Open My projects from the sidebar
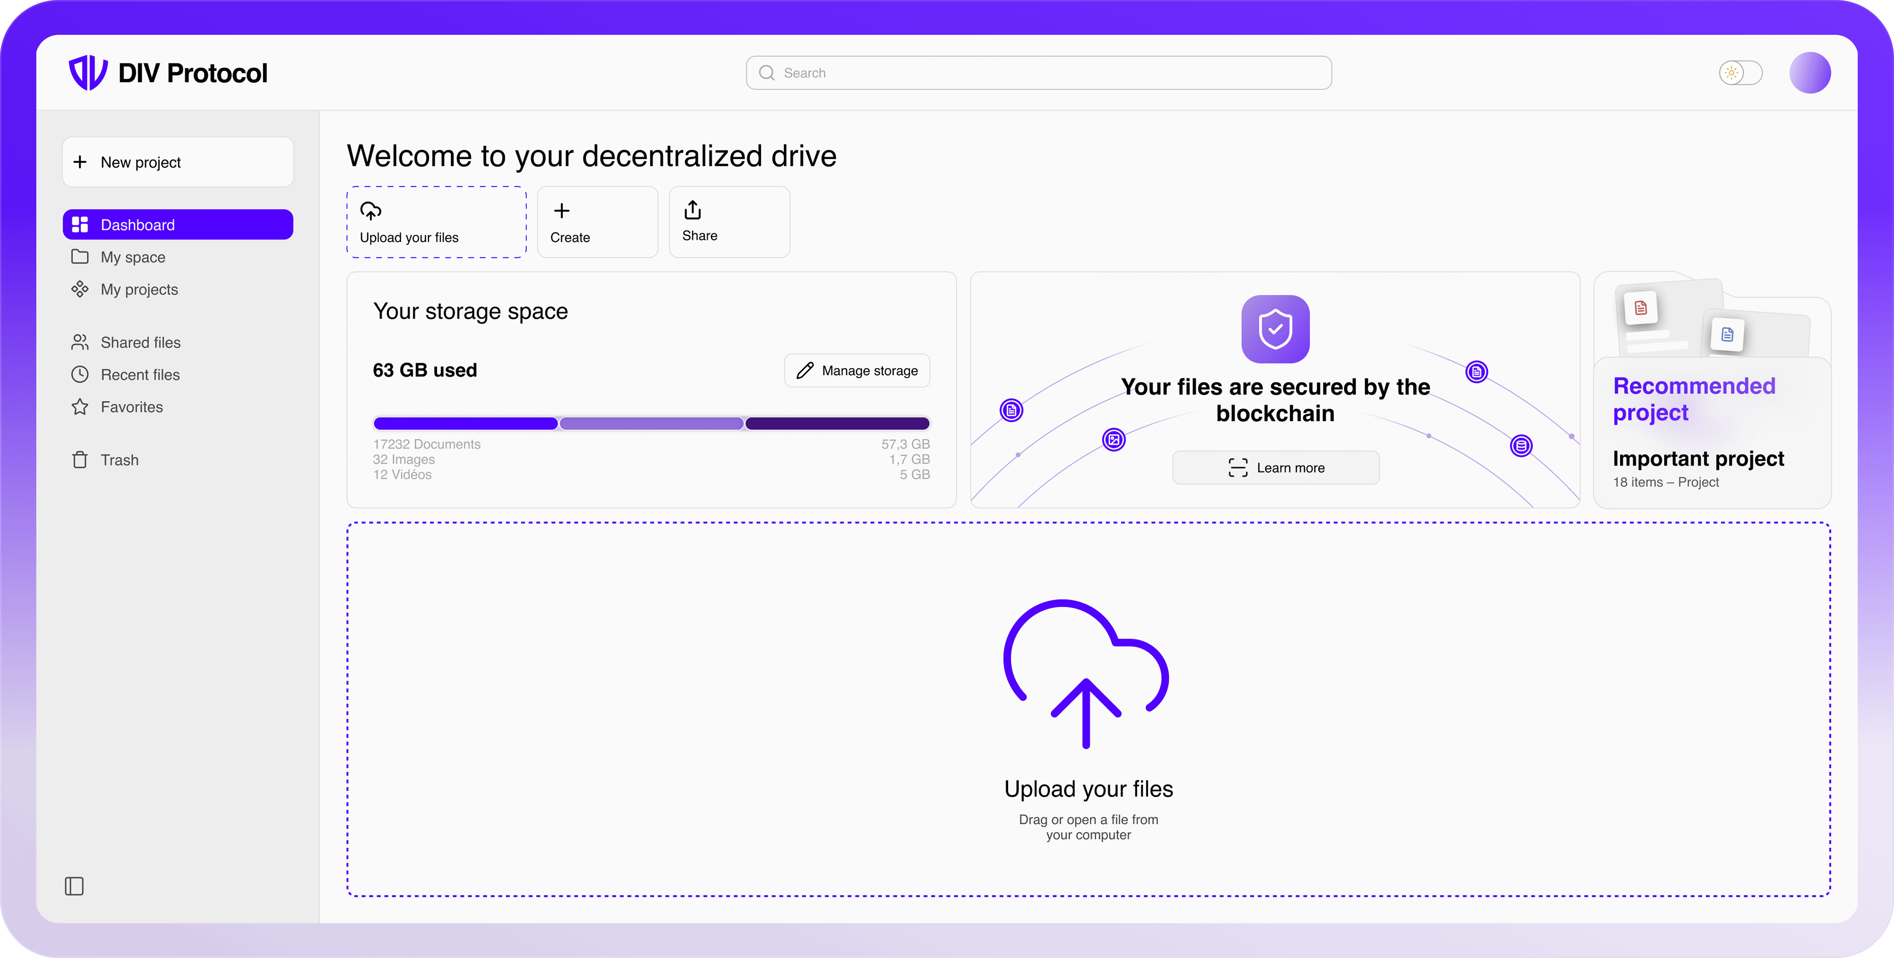Screen dimensions: 1894x958 (x=139, y=289)
